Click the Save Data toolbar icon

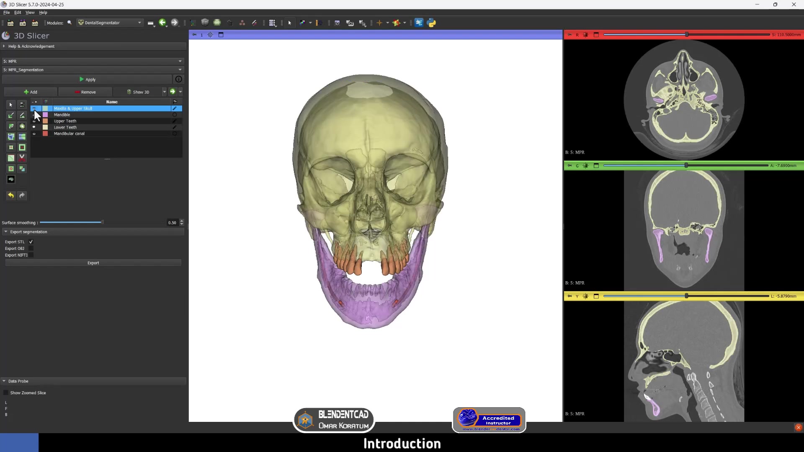(x=35, y=23)
